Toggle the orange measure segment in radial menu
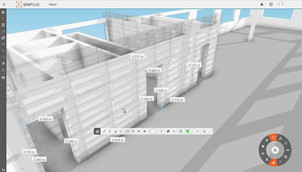 click(x=274, y=162)
